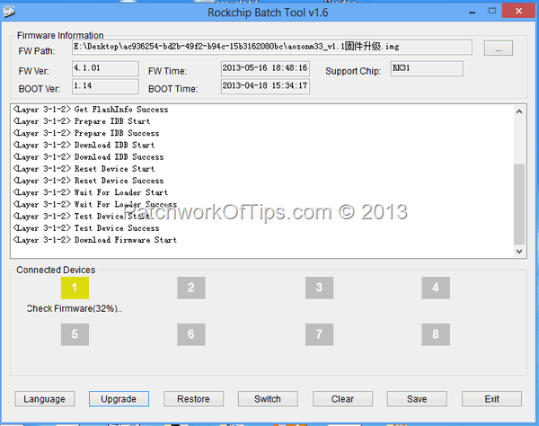Click log line 'Download IDB Start'
Image resolution: width=539 pixels, height=426 pixels.
pyautogui.click(x=84, y=145)
